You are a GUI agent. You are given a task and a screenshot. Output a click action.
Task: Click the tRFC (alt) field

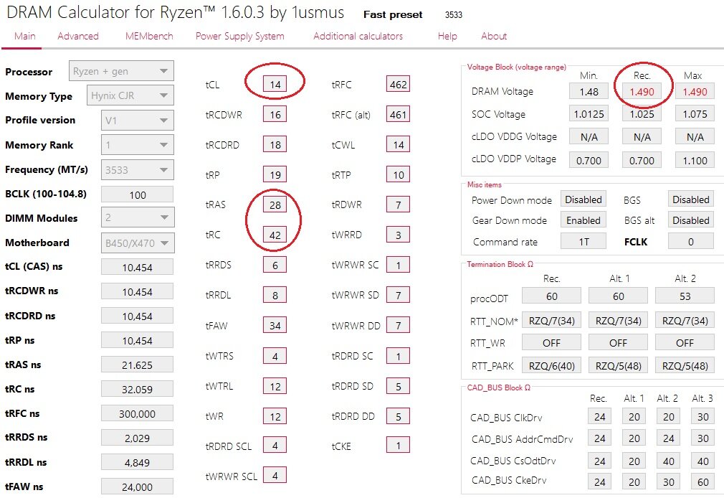[398, 115]
